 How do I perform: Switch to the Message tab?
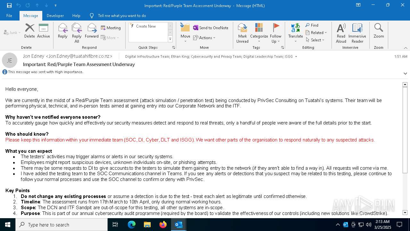coord(31,16)
